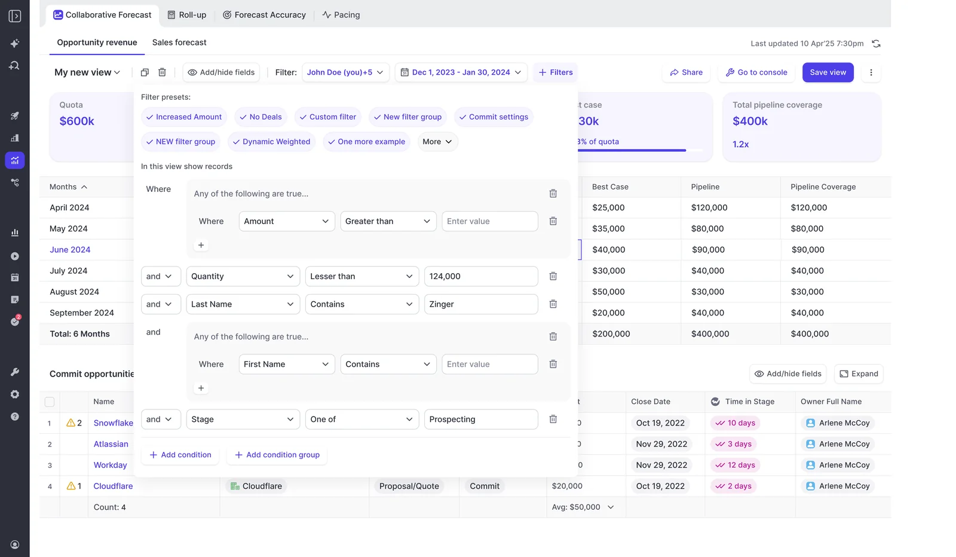Delete the Stage condition row
This screenshot has height=557, width=956.
pos(553,420)
